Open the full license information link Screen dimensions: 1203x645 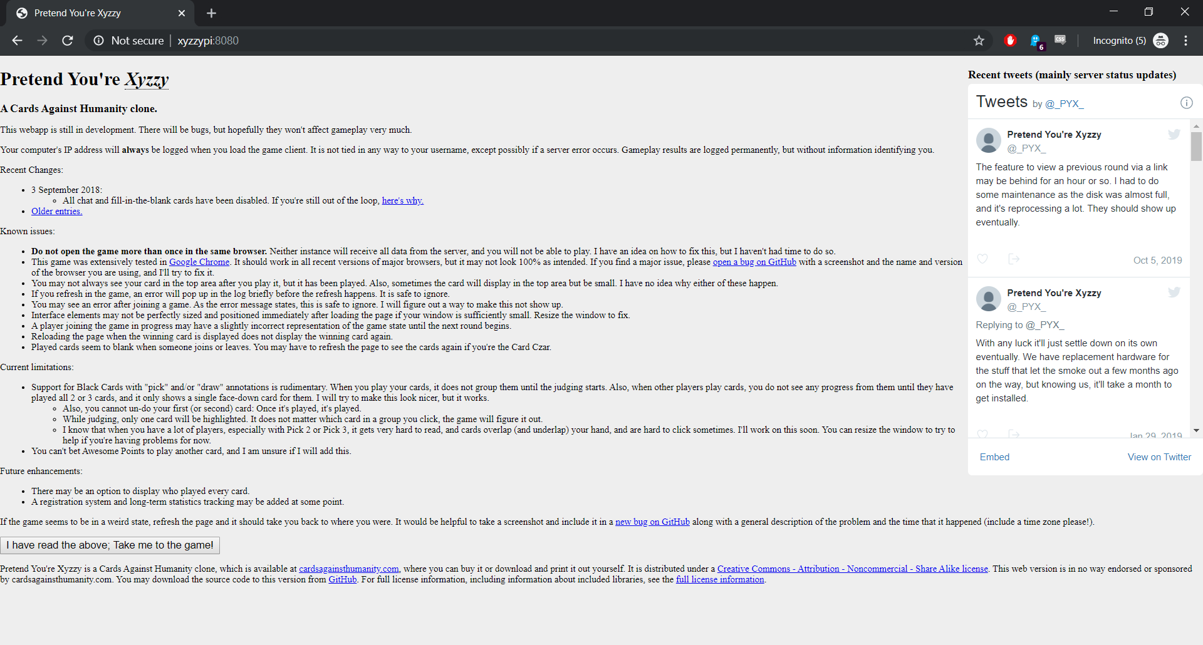coord(720,579)
